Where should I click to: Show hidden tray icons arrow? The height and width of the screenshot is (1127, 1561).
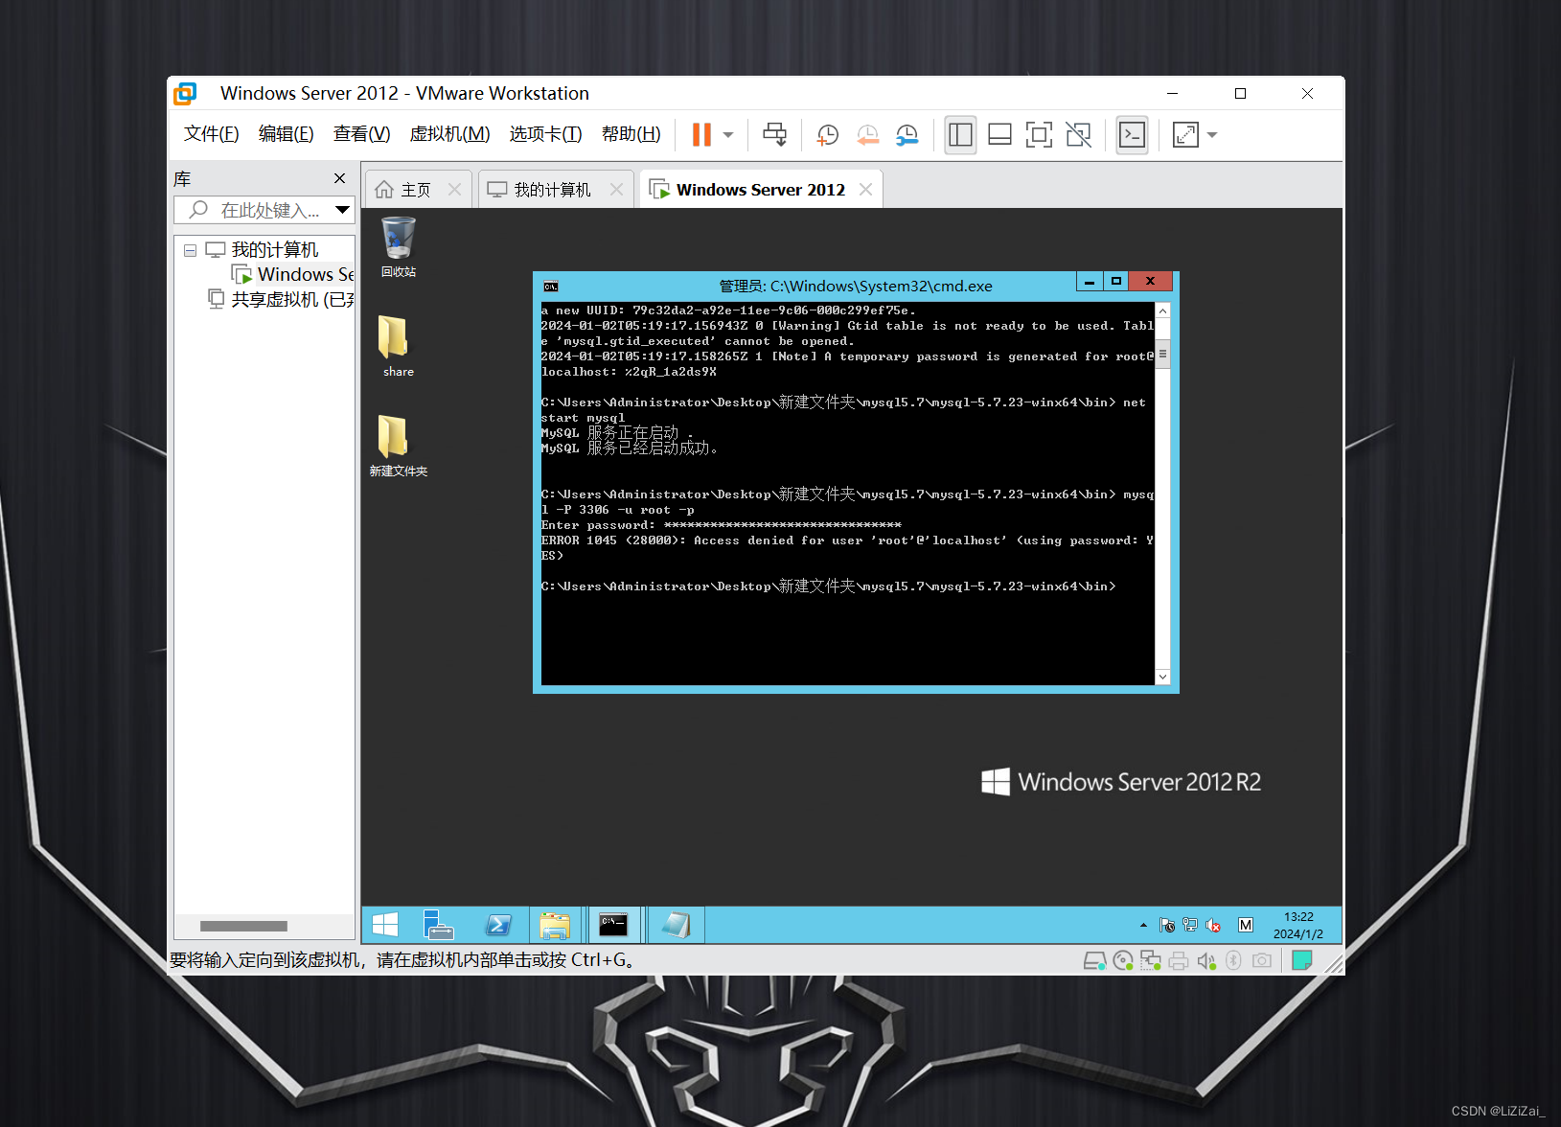tap(1143, 925)
